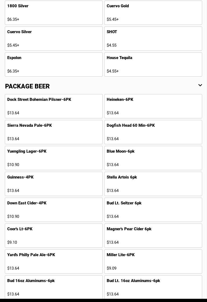Collapse the PACKAGE BEER section chevron

(x=200, y=85)
